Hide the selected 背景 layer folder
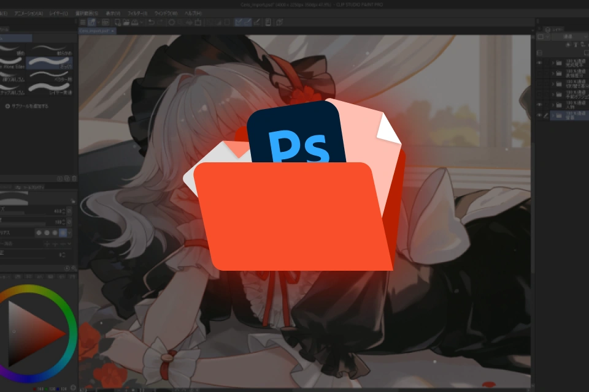This screenshot has width=589, height=392. (x=539, y=115)
